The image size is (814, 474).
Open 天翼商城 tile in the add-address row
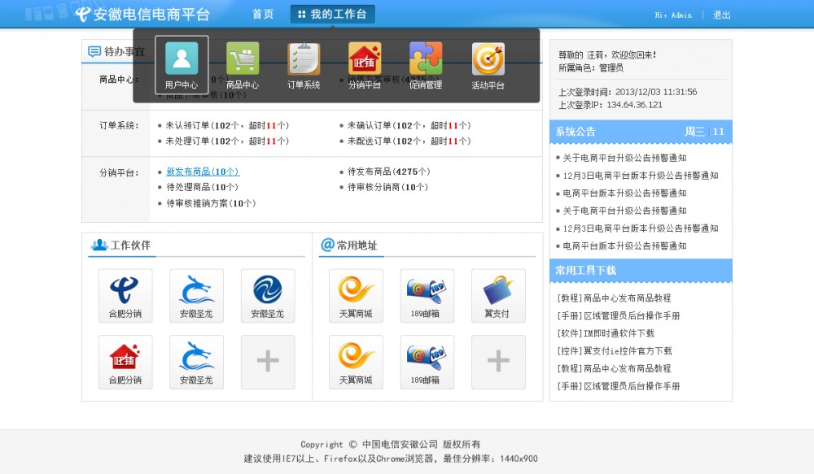[356, 362]
